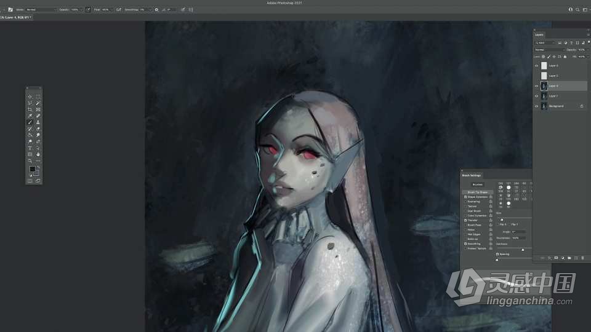The image size is (591, 332).
Task: Select the Clone Stamp tool
Action: tap(38, 122)
